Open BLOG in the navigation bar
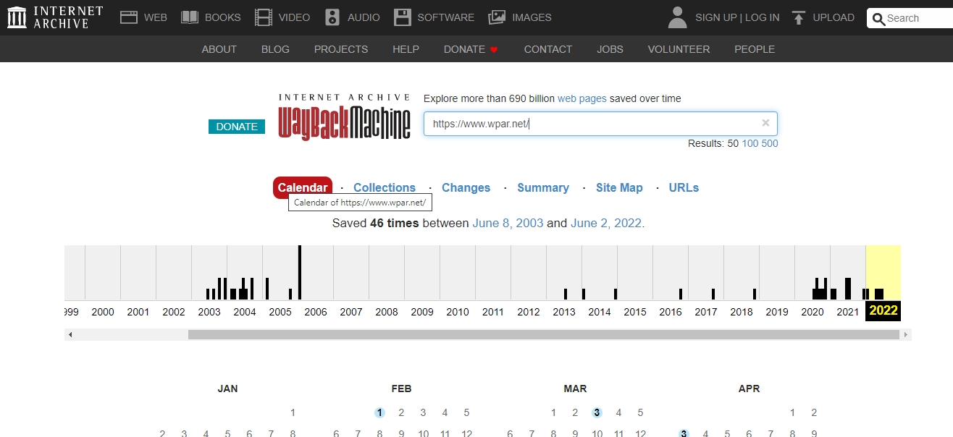Screen dimensions: 953x437 275,49
